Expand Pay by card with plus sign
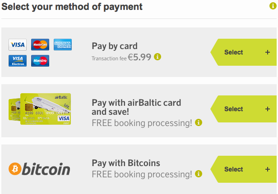The image size is (278, 194). 268,52
